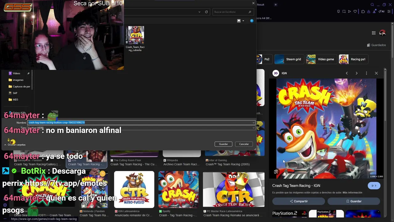The image size is (394, 222).
Task: Click the browser search magnifier icon
Action: pos(372,5)
